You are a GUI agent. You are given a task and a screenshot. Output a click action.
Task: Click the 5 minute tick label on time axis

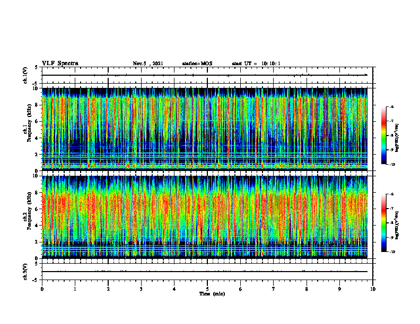(207, 289)
